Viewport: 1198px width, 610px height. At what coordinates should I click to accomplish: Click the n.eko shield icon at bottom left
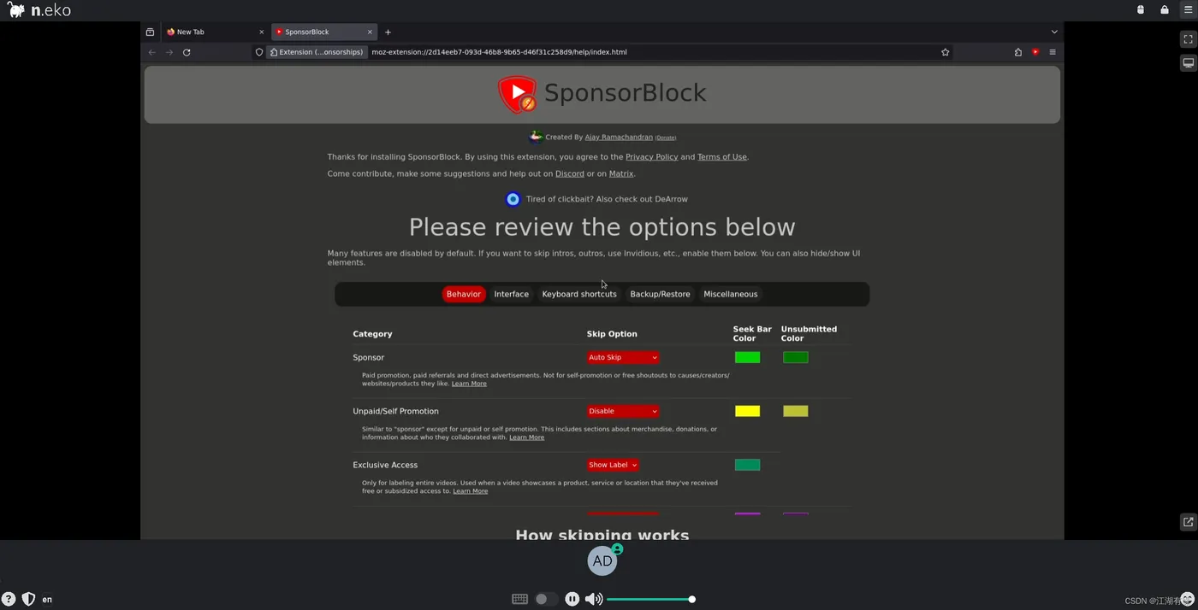pos(28,599)
